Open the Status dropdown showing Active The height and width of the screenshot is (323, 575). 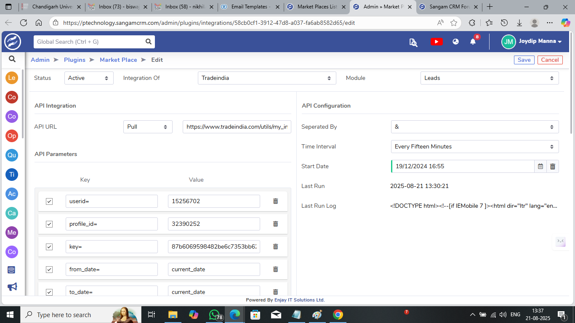tap(89, 78)
